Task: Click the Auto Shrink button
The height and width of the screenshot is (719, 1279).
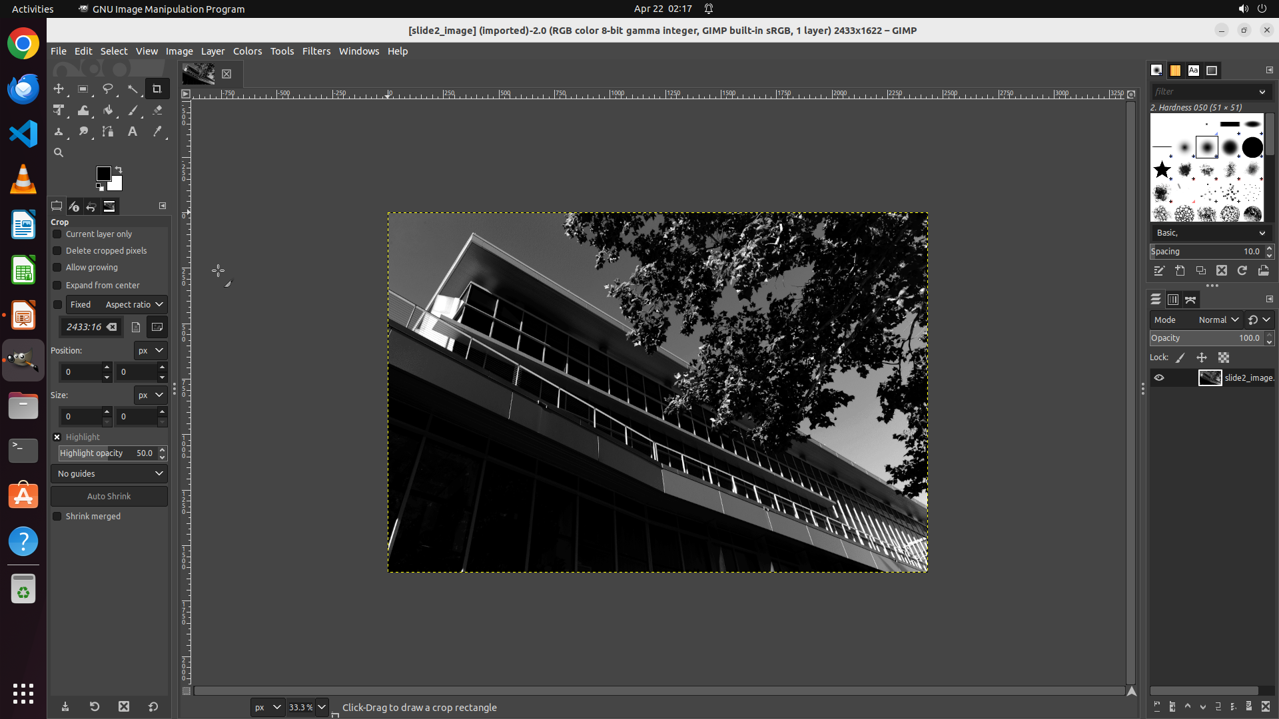Action: tap(109, 497)
